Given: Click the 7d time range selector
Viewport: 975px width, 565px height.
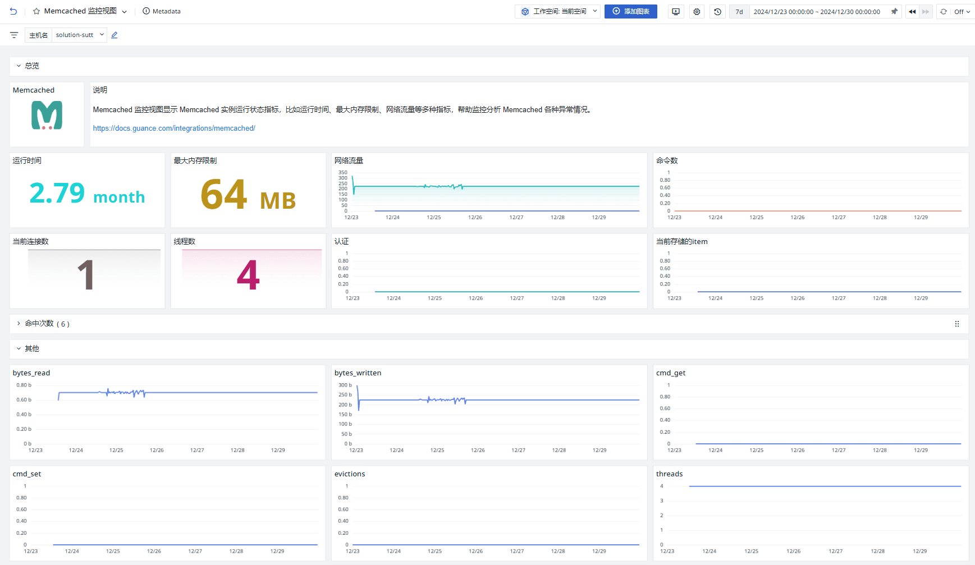Looking at the screenshot, I should (739, 12).
